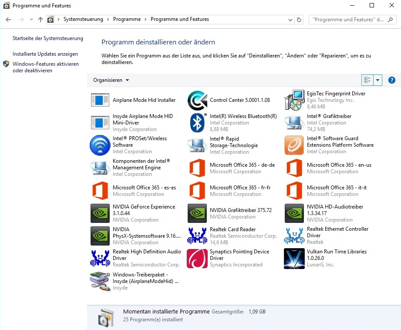Image resolution: width=401 pixels, height=330 pixels.
Task: Click the Intel Management Engine components icon
Action: click(100, 168)
